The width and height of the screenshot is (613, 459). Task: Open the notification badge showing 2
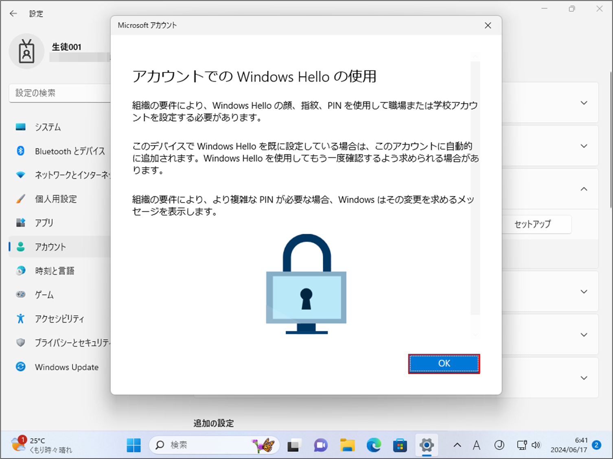(x=597, y=445)
